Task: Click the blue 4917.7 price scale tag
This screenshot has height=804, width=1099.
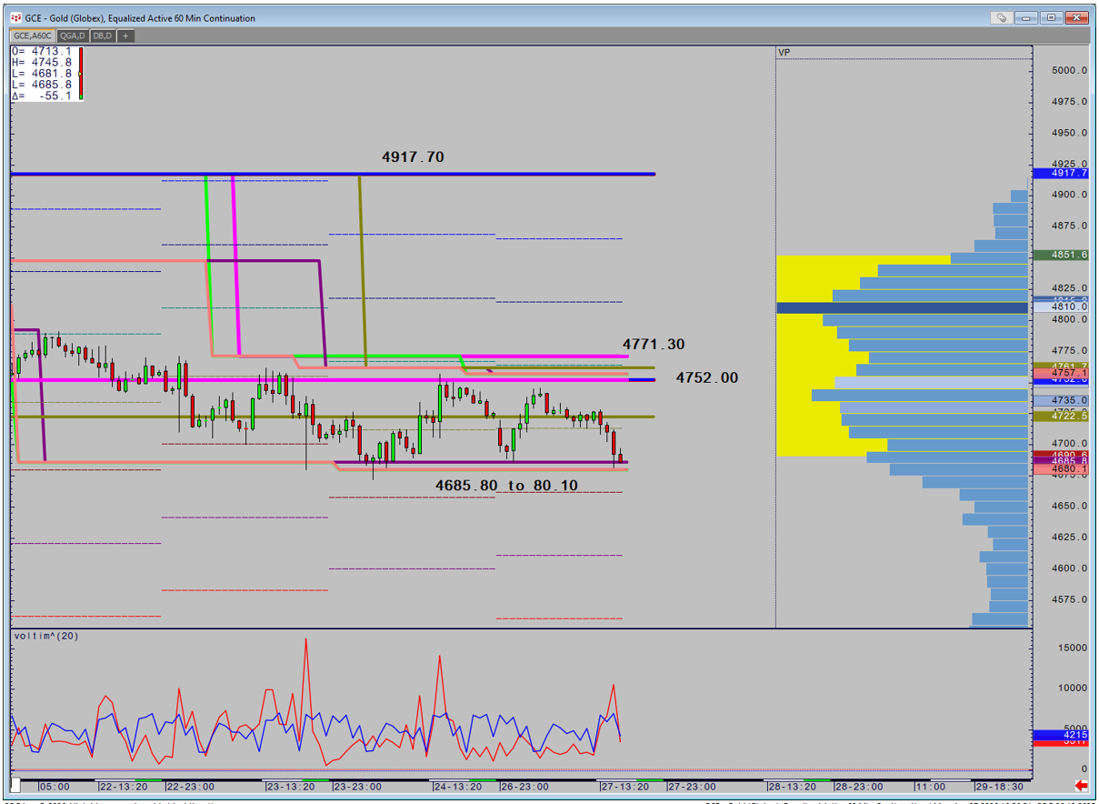Action: pyautogui.click(x=1060, y=173)
